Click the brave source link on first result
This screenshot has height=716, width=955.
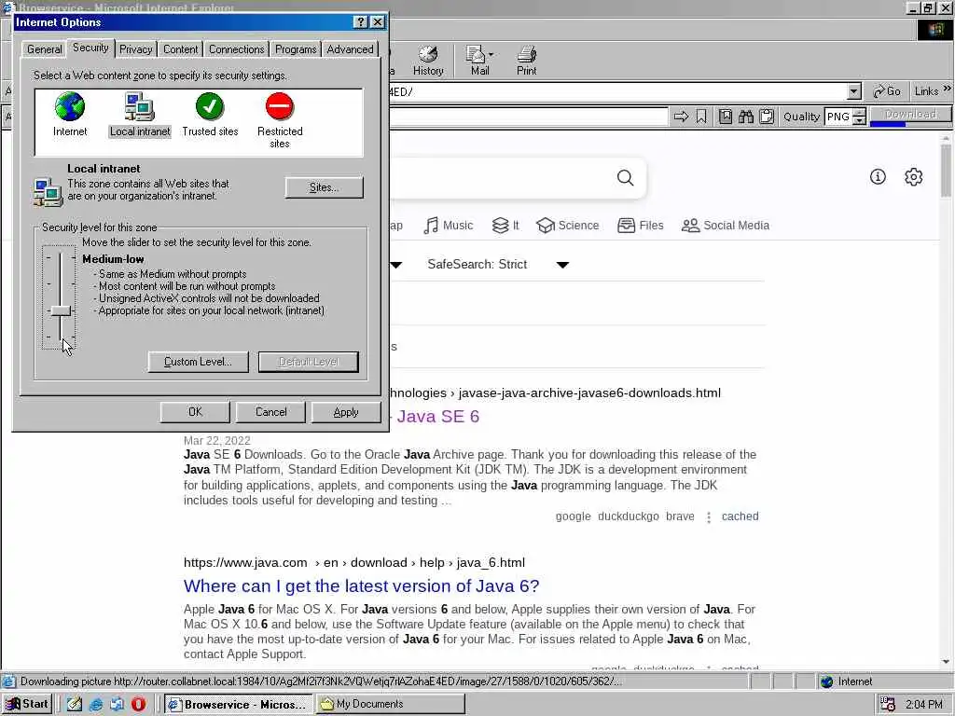coord(680,516)
